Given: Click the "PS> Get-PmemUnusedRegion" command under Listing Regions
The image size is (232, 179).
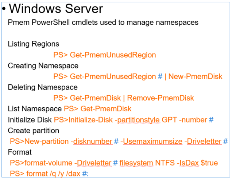Looking at the screenshot, I should 105,55.
